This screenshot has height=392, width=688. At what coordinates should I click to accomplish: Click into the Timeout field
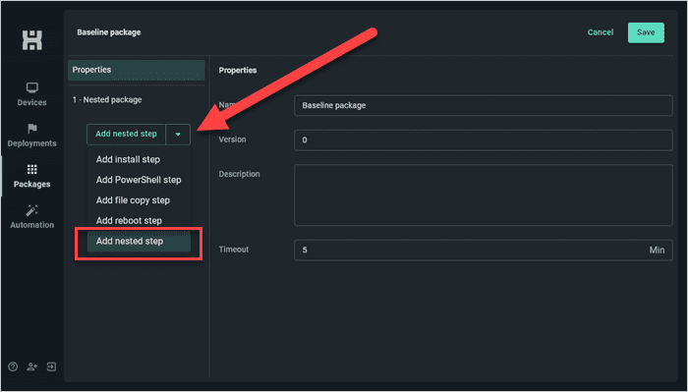point(484,251)
